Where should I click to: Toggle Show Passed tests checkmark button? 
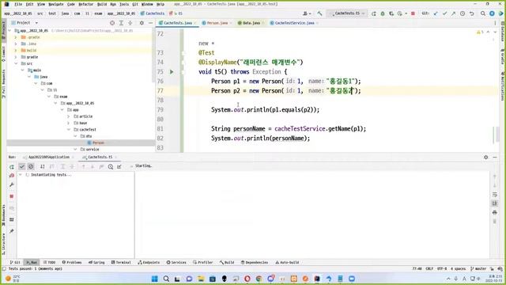click(22, 166)
